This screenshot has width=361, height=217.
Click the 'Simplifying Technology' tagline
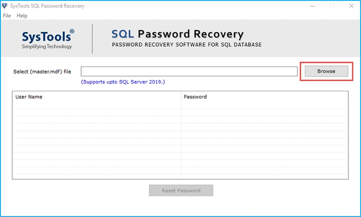pyautogui.click(x=47, y=47)
